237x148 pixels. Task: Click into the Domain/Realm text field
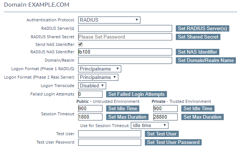click(125, 60)
